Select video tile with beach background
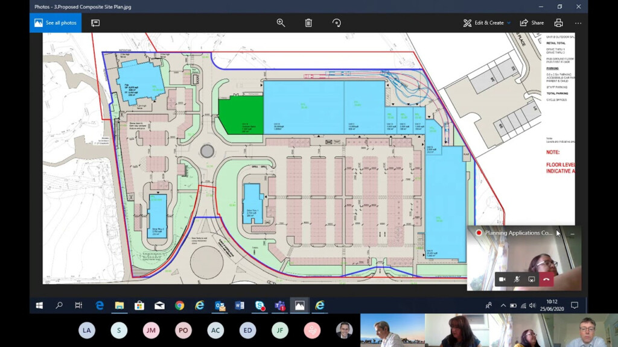Image resolution: width=618 pixels, height=347 pixels. 392,330
